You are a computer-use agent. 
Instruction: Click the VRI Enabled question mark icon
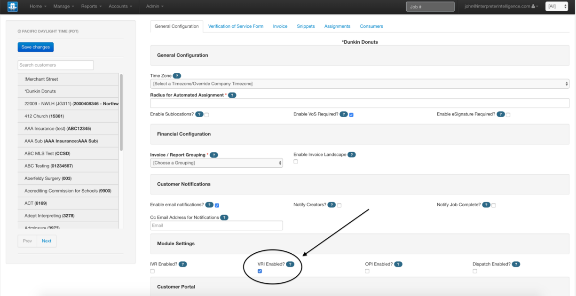(x=290, y=264)
